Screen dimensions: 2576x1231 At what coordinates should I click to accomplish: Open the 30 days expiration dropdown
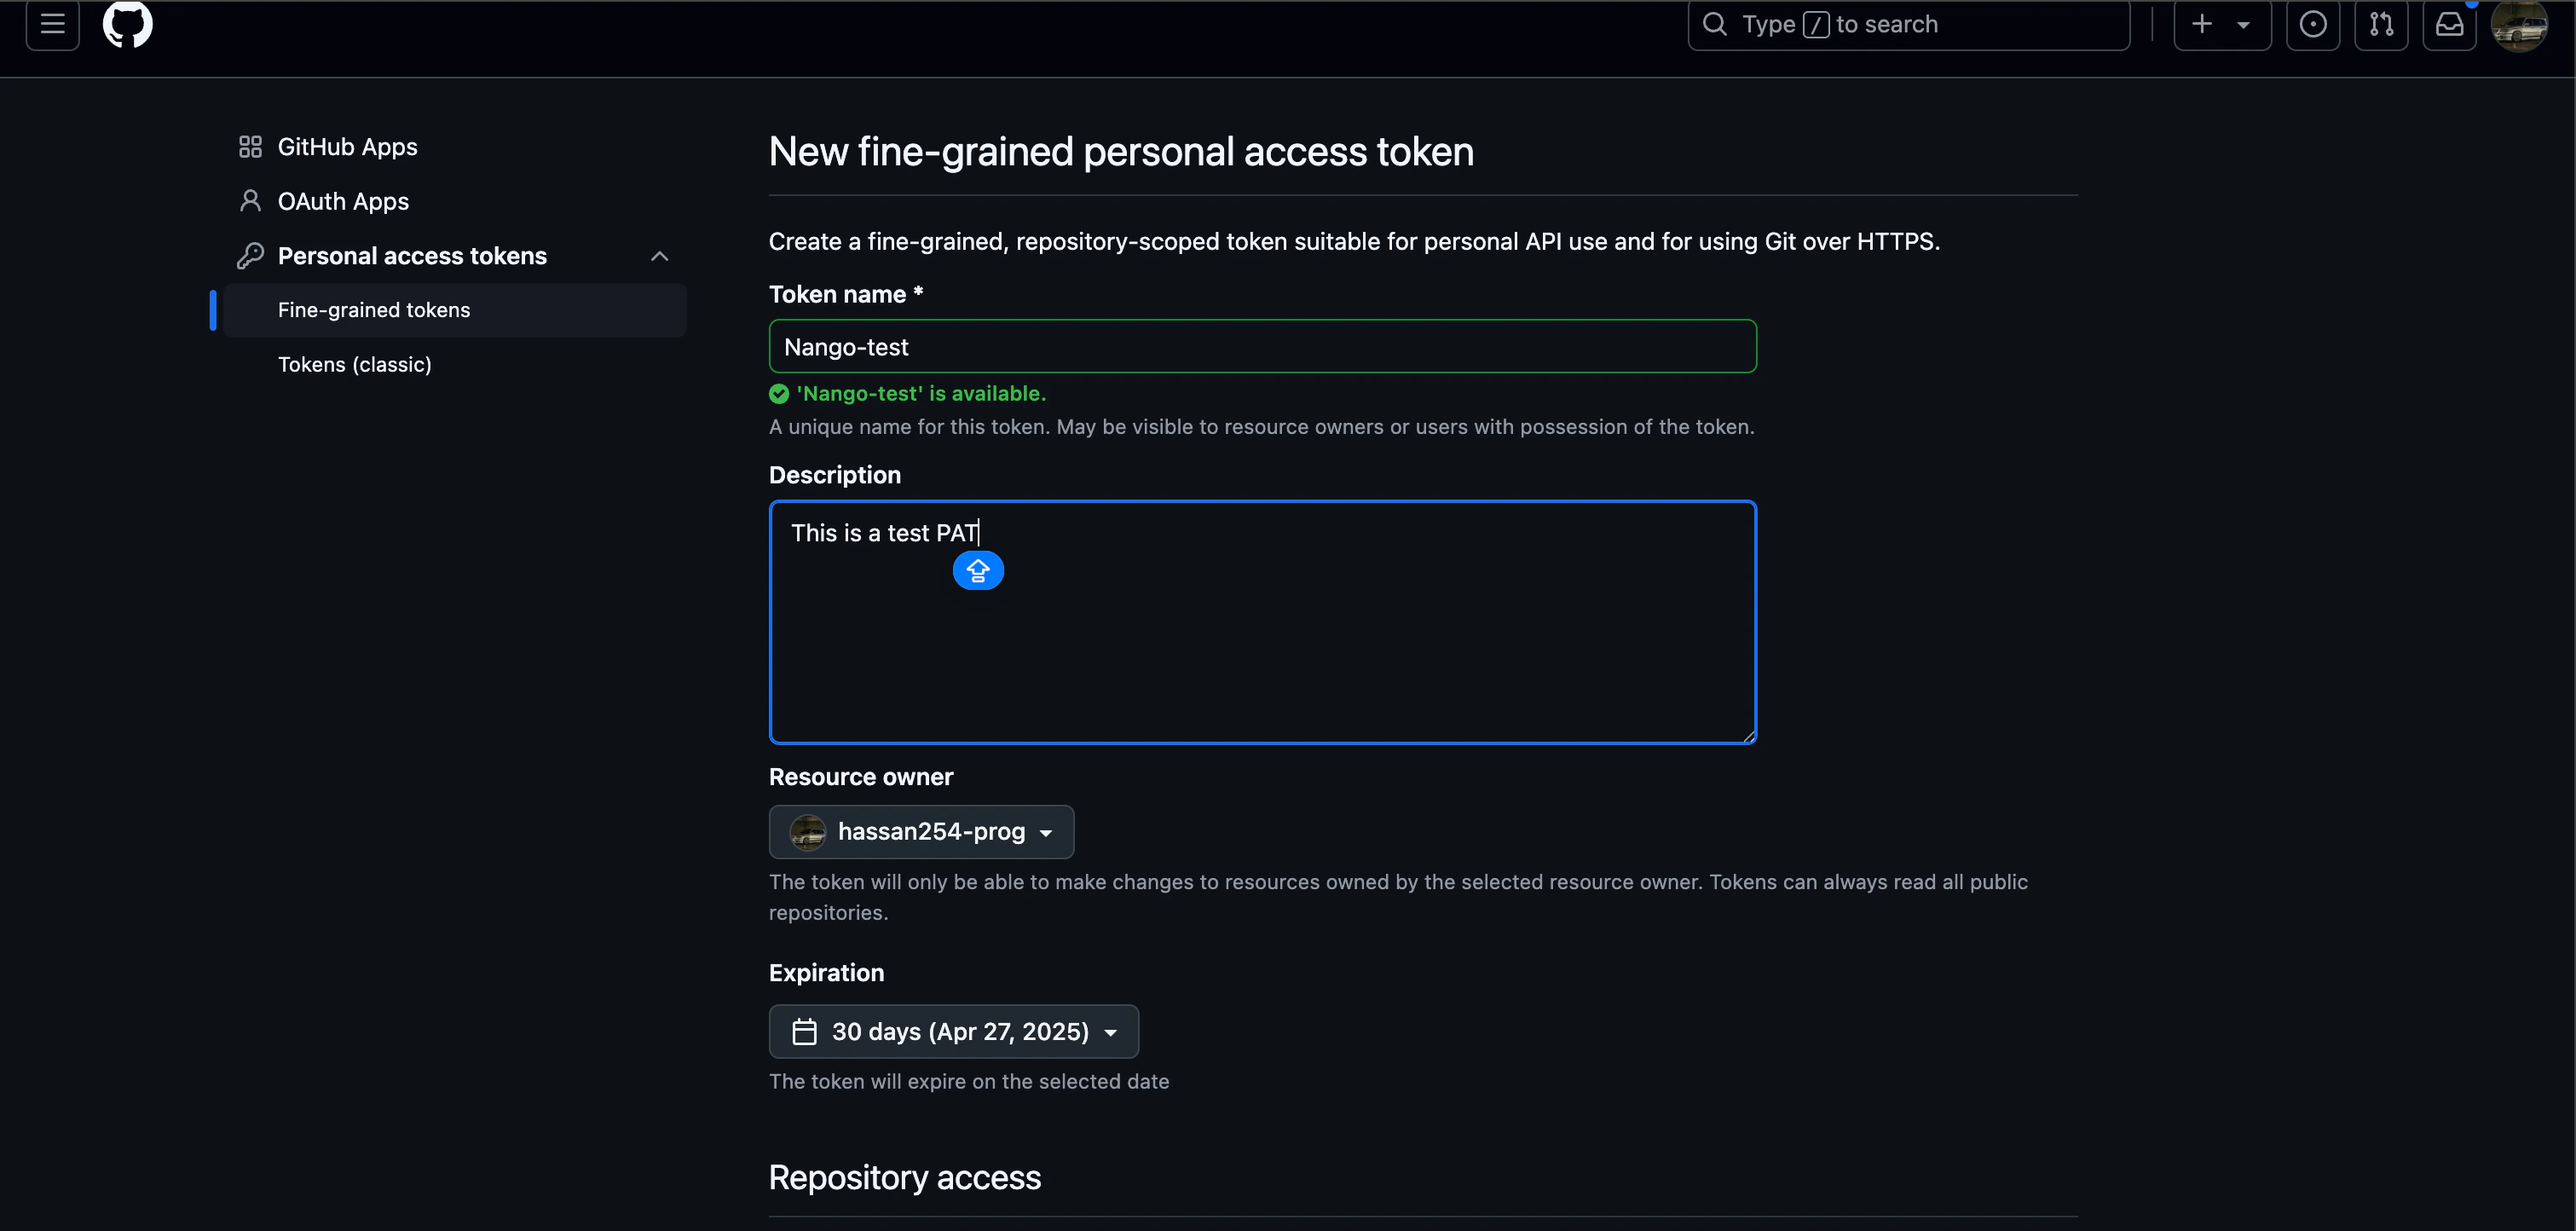pyautogui.click(x=953, y=1031)
